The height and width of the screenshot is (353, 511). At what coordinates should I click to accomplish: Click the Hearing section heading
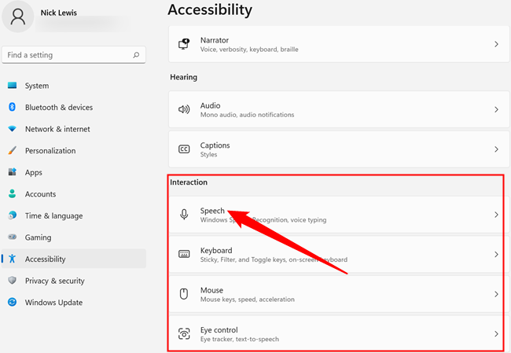pos(183,77)
